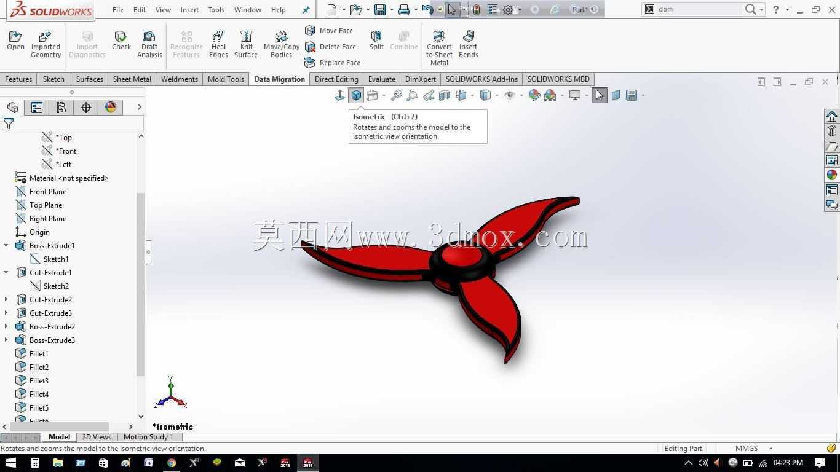
Task: Open the File menu
Action: [118, 10]
